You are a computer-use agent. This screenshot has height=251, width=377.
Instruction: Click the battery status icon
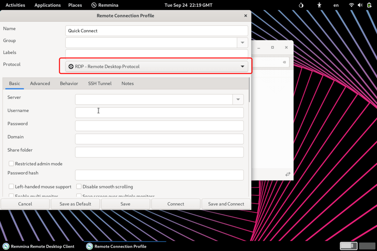point(369,5)
